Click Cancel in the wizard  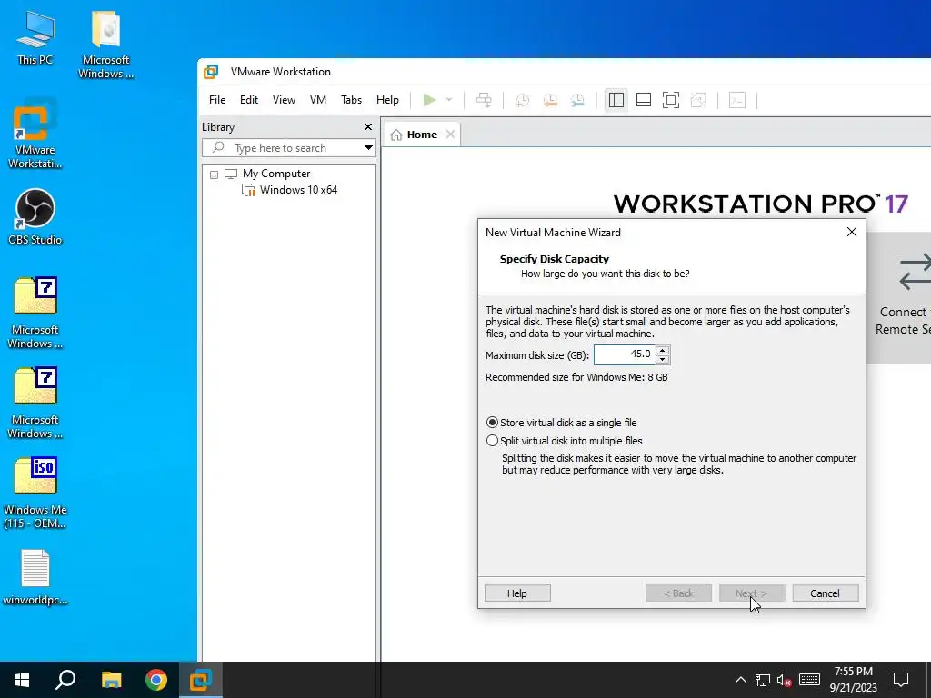click(826, 593)
